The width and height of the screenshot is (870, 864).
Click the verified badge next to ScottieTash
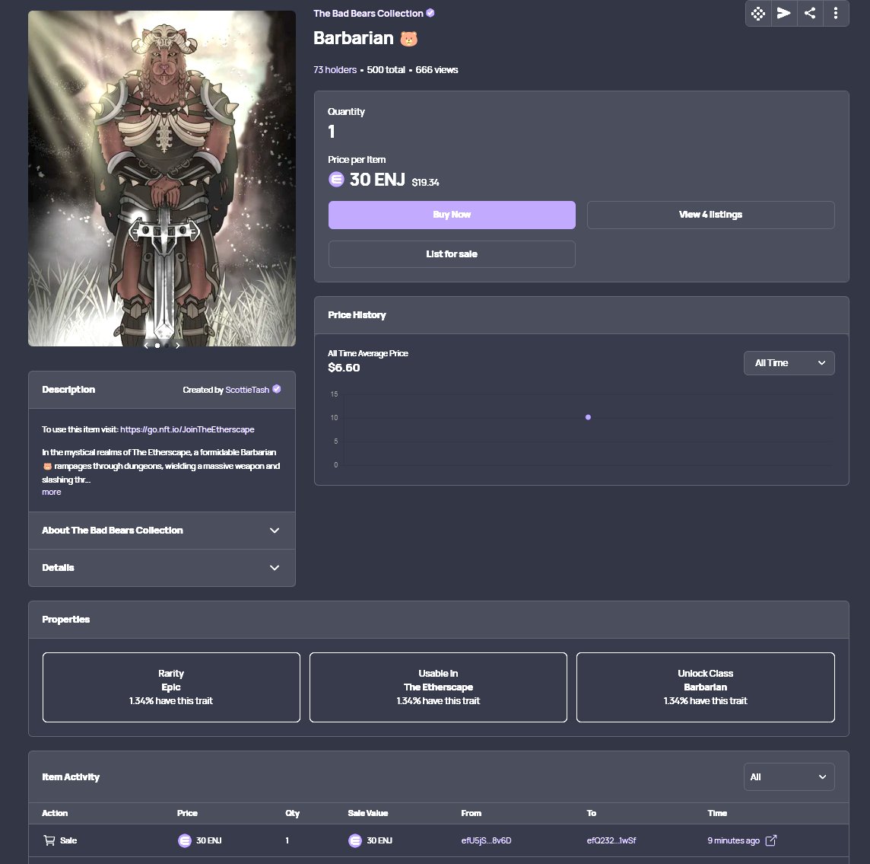(x=278, y=389)
